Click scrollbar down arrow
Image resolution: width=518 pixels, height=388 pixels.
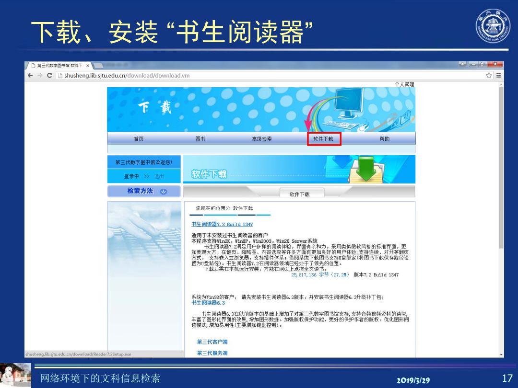click(501, 354)
